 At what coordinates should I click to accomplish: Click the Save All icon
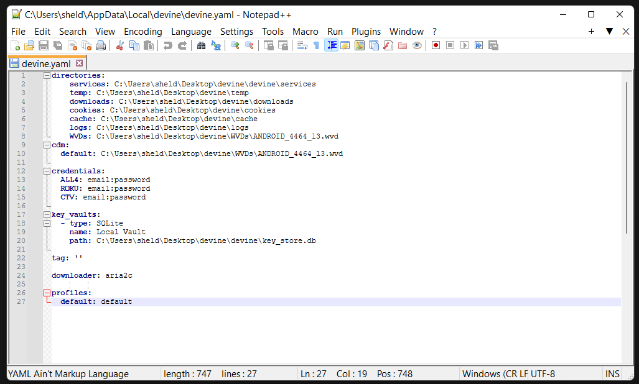coord(58,45)
